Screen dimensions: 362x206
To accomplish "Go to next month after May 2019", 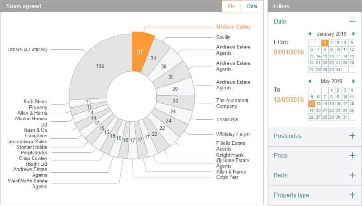I will (354, 81).
